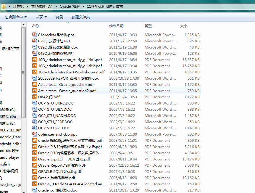Expand the arrow before 计算机 in the address bar
Image resolution: width=255 pixels, height=193 pixels.
click(9, 7)
